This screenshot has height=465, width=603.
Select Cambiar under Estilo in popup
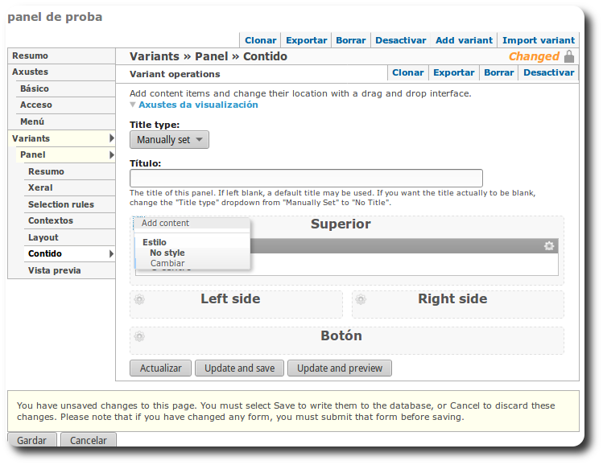[167, 263]
